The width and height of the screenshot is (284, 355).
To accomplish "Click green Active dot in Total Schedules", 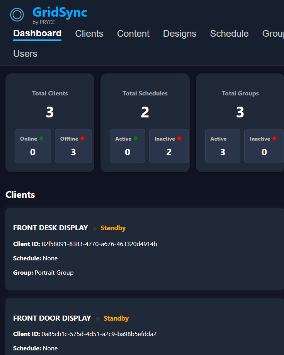I will click(136, 138).
